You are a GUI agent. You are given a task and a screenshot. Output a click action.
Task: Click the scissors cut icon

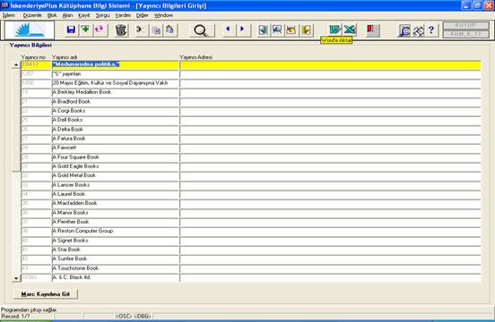pos(141,30)
